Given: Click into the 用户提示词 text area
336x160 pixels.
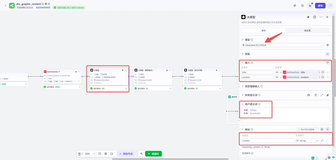Looking at the screenshot, I should [285, 115].
